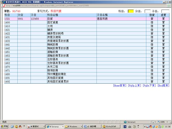The width and height of the screenshot is (172, 129).
Task: Click the QQ penguin quick launch icon
Action: [x=20, y=126]
